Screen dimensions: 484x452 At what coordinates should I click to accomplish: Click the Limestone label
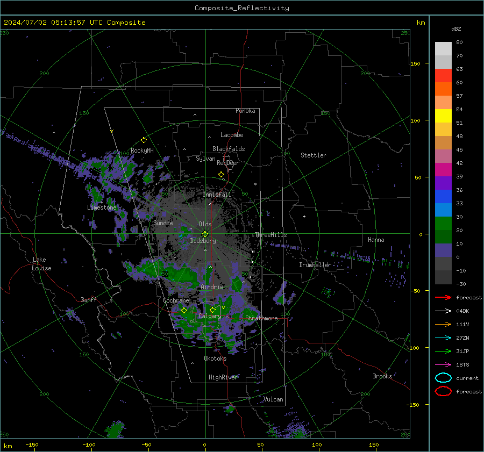102,207
